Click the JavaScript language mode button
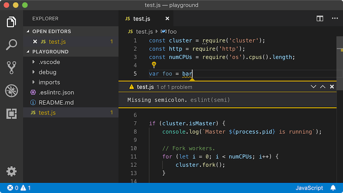343x193 pixels. 309,188
